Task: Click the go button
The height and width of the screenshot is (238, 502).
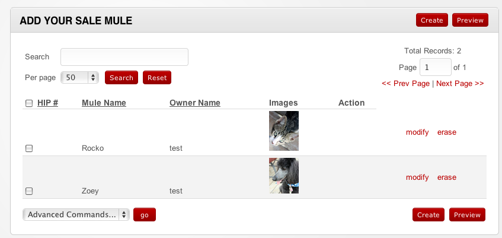Action: click(x=144, y=215)
